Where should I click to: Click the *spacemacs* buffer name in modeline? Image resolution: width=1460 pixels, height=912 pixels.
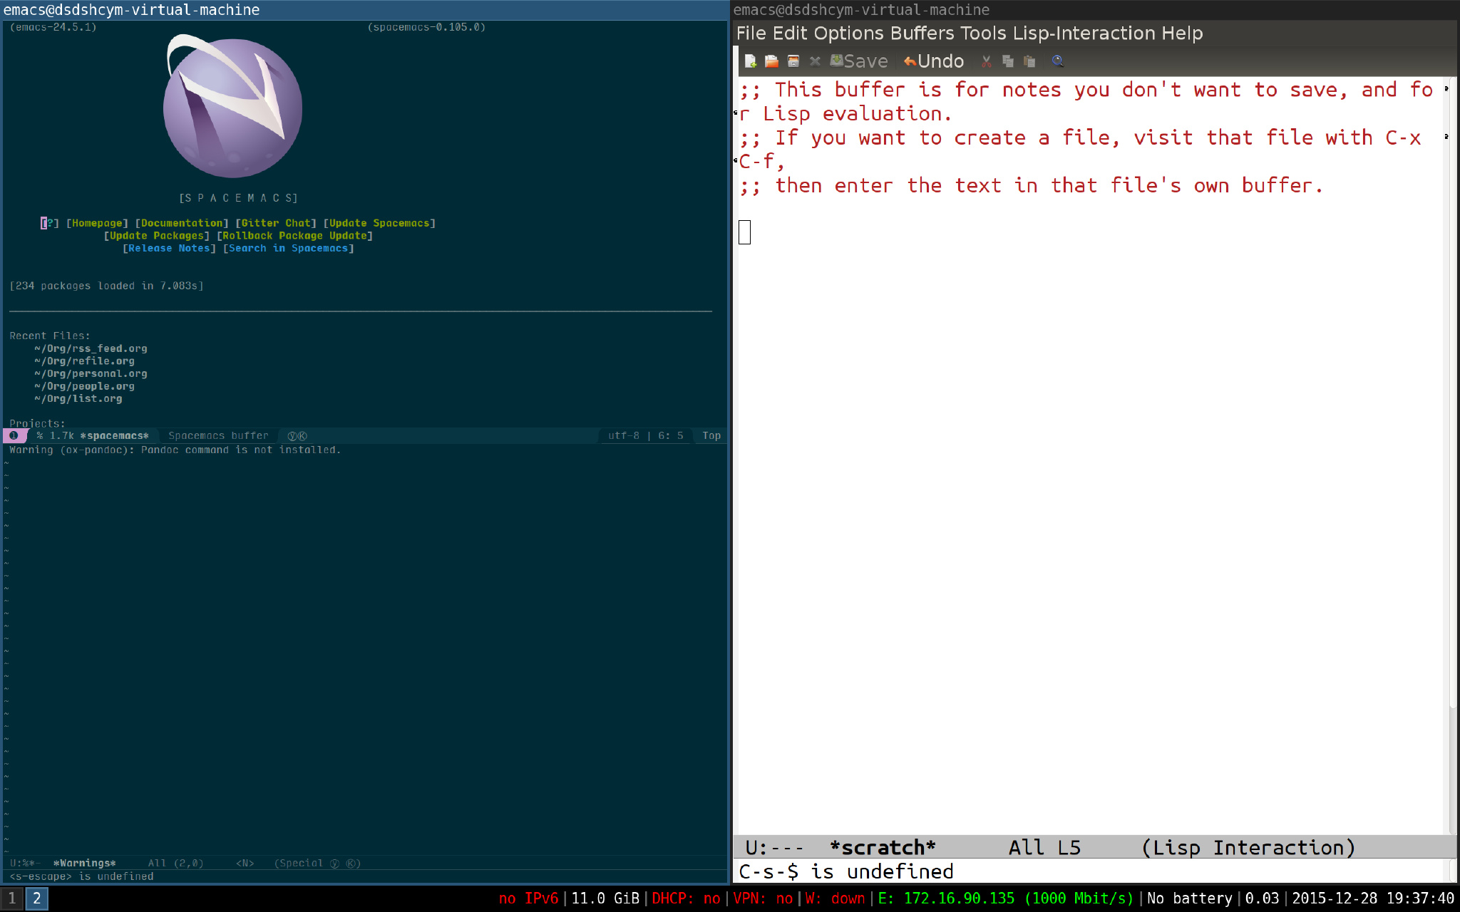115,435
